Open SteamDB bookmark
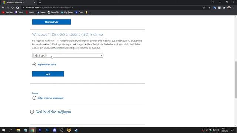This screenshot has height=133, width=237. coord(53,12)
